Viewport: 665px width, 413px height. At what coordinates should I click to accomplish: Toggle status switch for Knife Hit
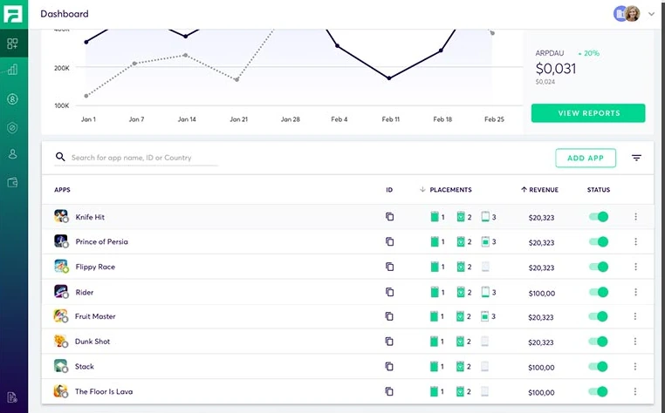tap(599, 216)
